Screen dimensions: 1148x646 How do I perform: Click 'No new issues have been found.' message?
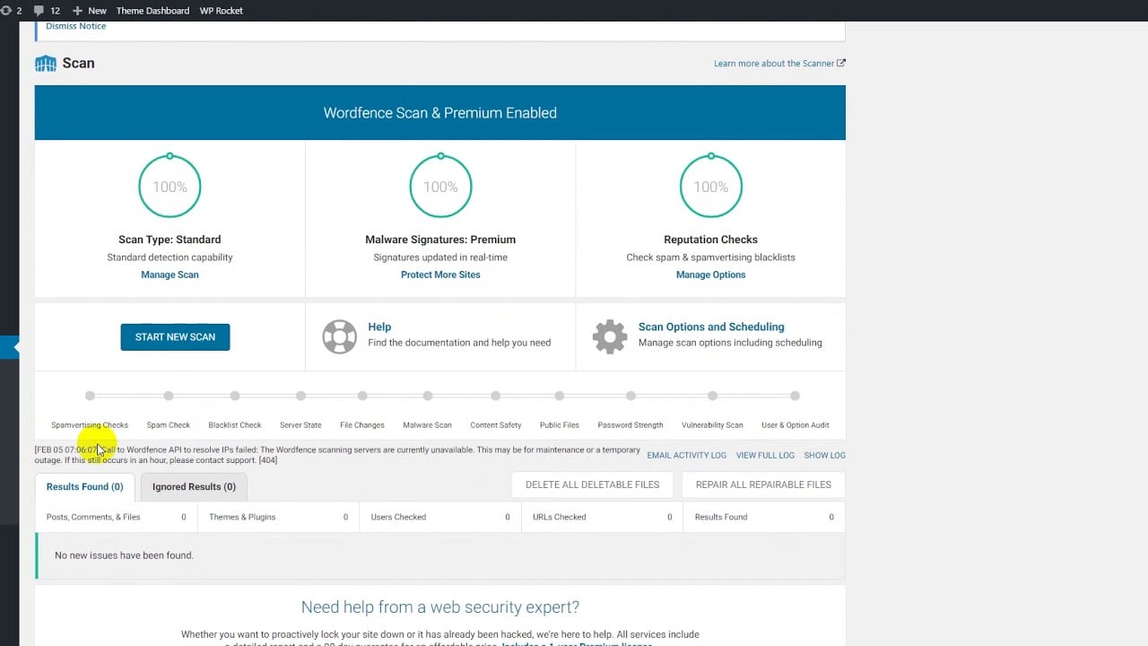pos(124,555)
